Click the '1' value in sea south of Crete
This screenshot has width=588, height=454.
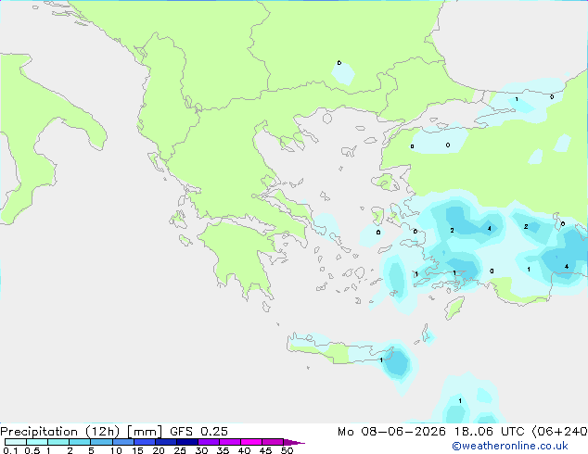coord(460,401)
